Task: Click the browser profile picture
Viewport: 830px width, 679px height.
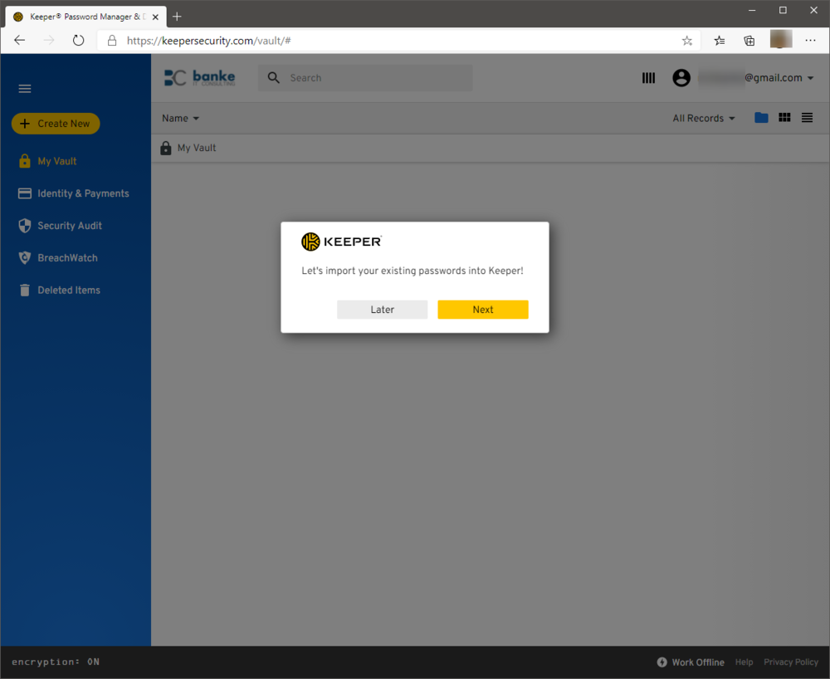Action: coord(781,40)
